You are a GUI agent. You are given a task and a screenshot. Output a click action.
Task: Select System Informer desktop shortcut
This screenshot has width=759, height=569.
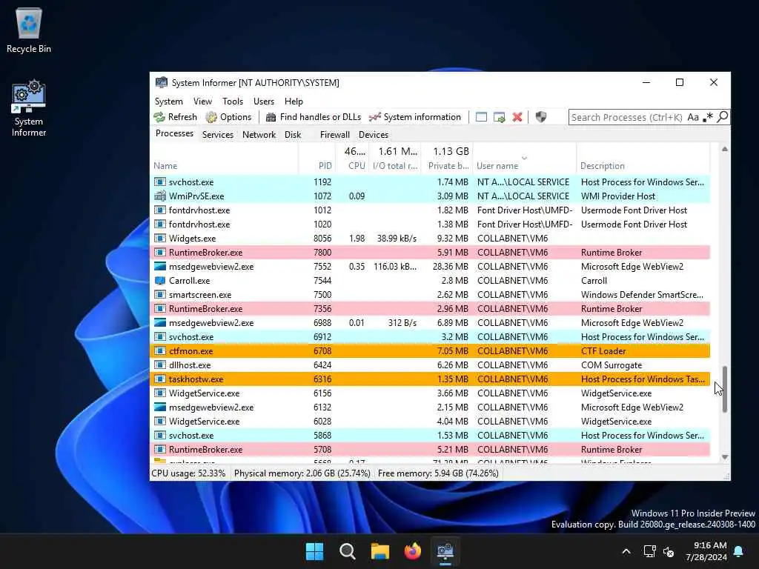[x=29, y=109]
